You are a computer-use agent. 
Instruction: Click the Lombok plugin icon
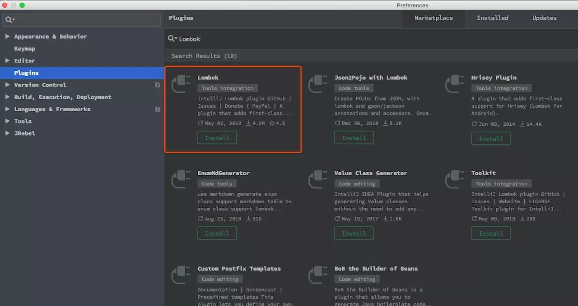coord(181,84)
